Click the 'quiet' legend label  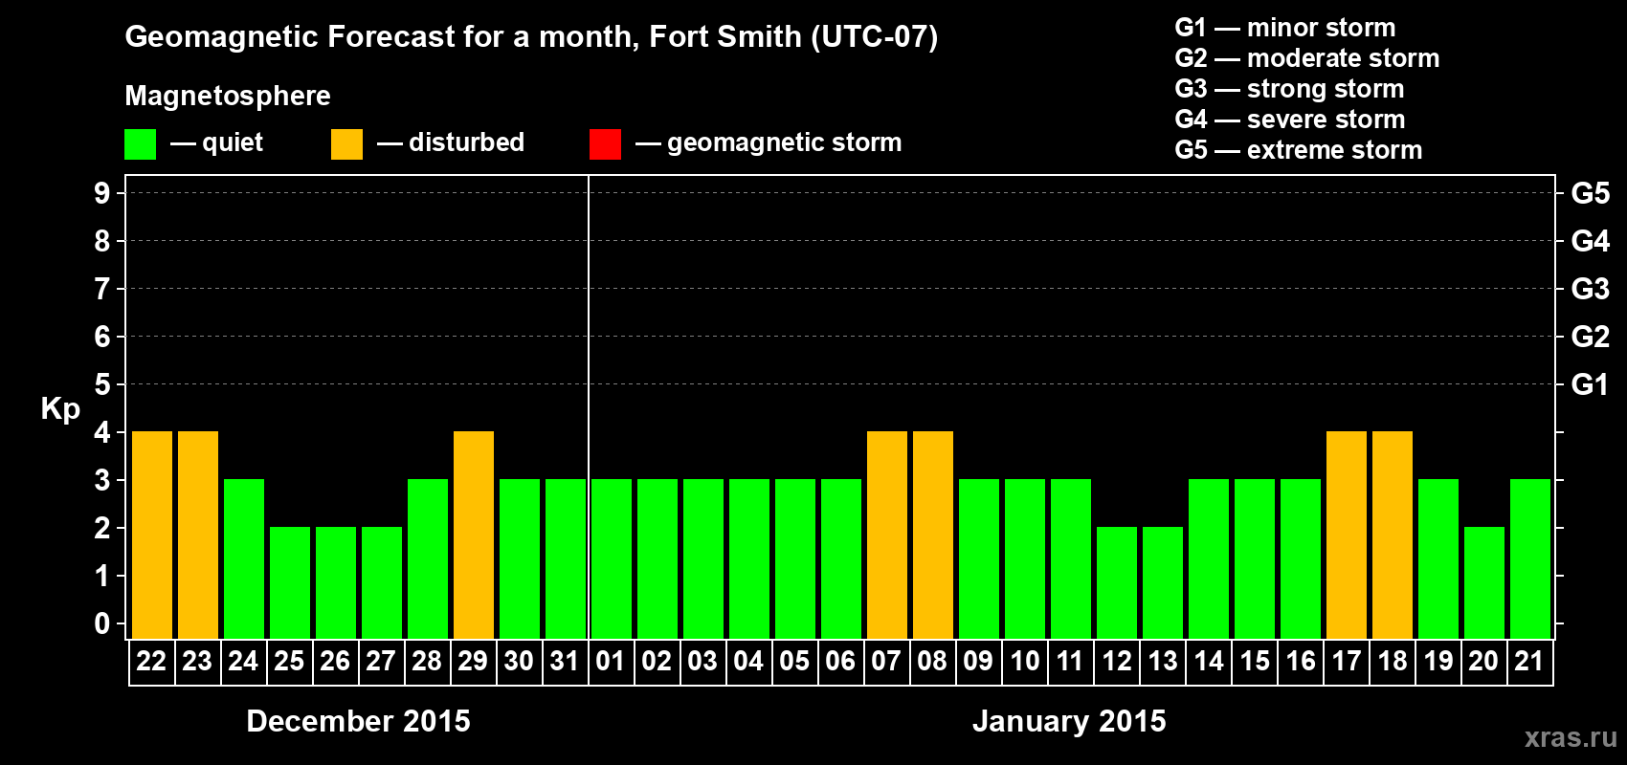pyautogui.click(x=233, y=143)
